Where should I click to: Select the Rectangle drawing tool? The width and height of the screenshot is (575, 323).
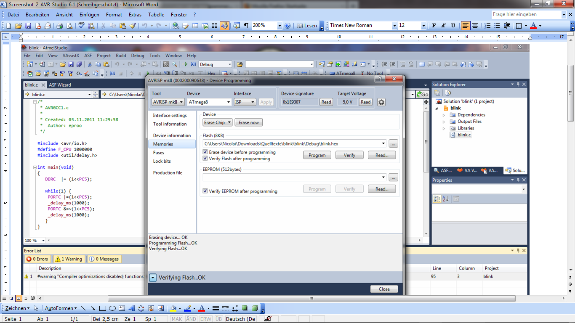[102, 308]
